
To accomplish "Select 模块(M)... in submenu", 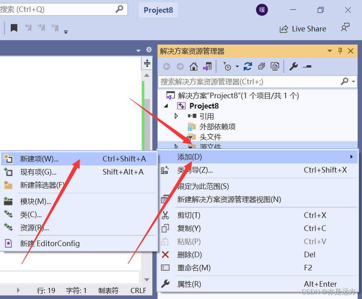I will pyautogui.click(x=79, y=202).
